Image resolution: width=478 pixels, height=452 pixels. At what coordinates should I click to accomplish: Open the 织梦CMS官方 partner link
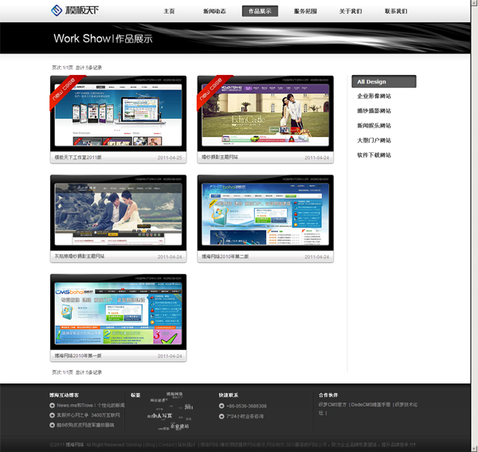click(x=332, y=404)
